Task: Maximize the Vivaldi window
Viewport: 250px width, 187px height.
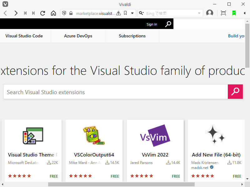Action: [229, 4]
